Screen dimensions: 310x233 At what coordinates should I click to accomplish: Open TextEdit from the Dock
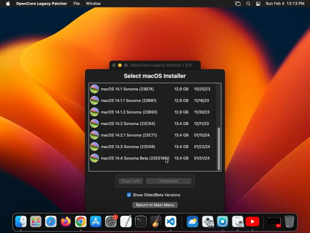(126, 221)
